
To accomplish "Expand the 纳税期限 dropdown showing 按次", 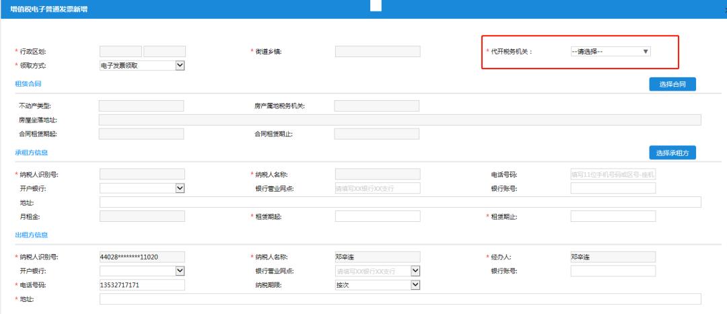I will (378, 284).
